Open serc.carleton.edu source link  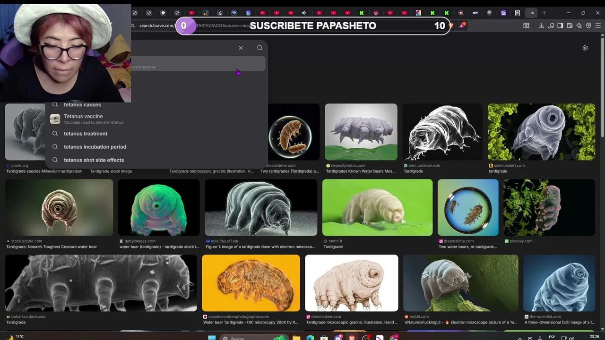(x=424, y=166)
